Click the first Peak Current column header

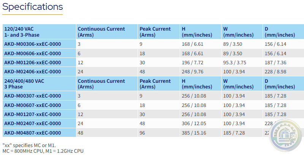pos(155,32)
